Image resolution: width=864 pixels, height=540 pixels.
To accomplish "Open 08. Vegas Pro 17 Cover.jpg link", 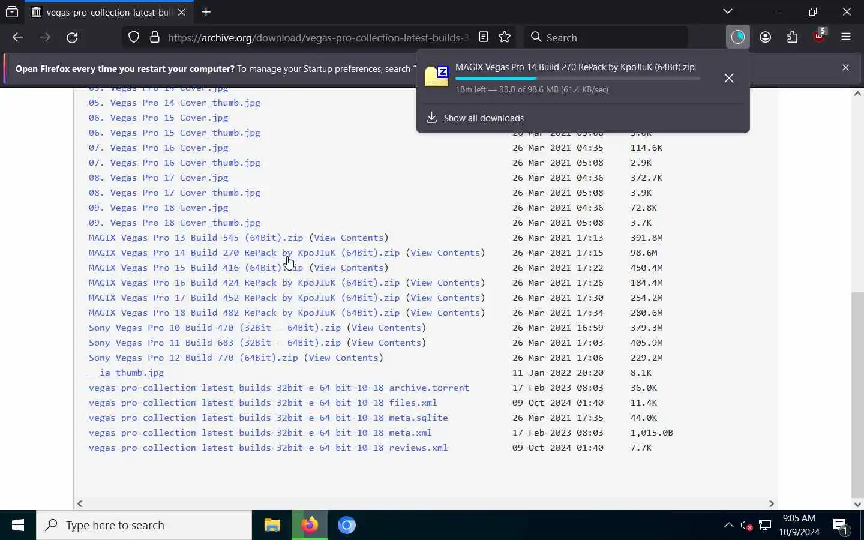I will [x=158, y=178].
